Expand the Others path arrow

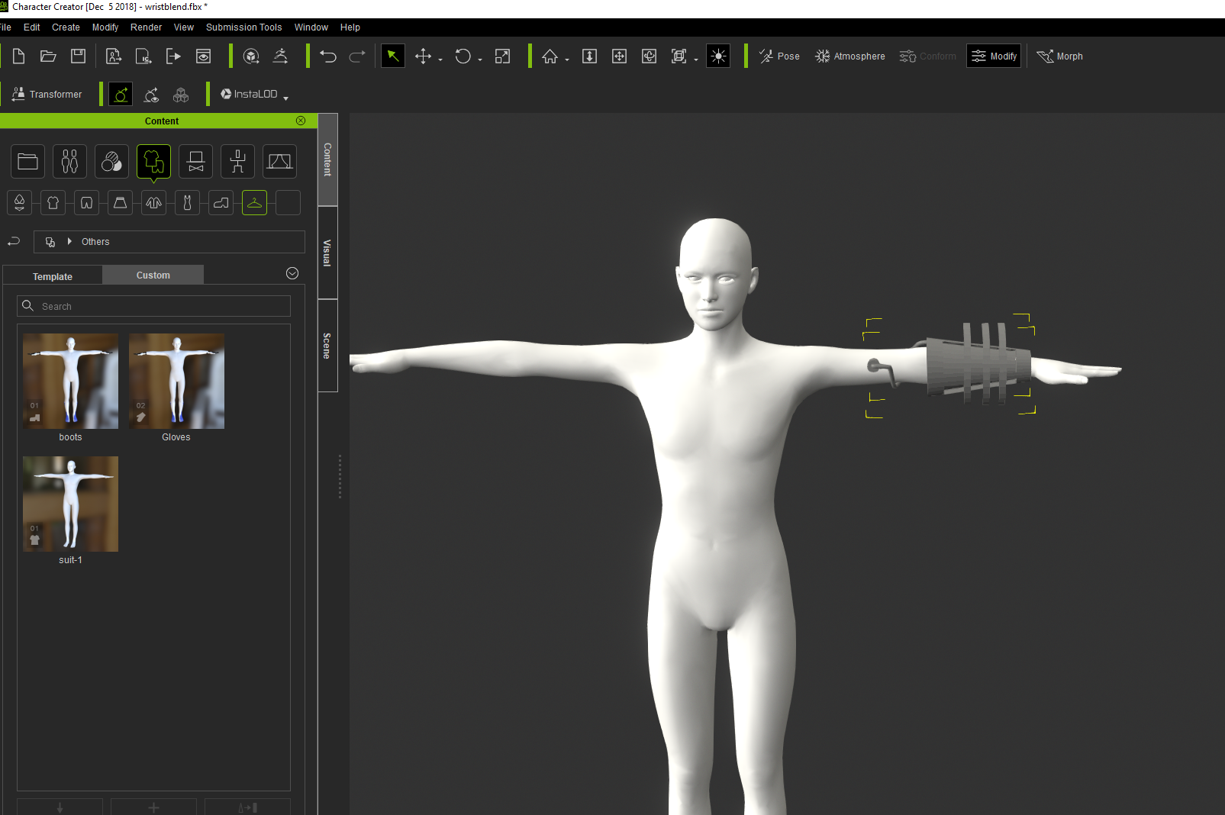coord(69,241)
